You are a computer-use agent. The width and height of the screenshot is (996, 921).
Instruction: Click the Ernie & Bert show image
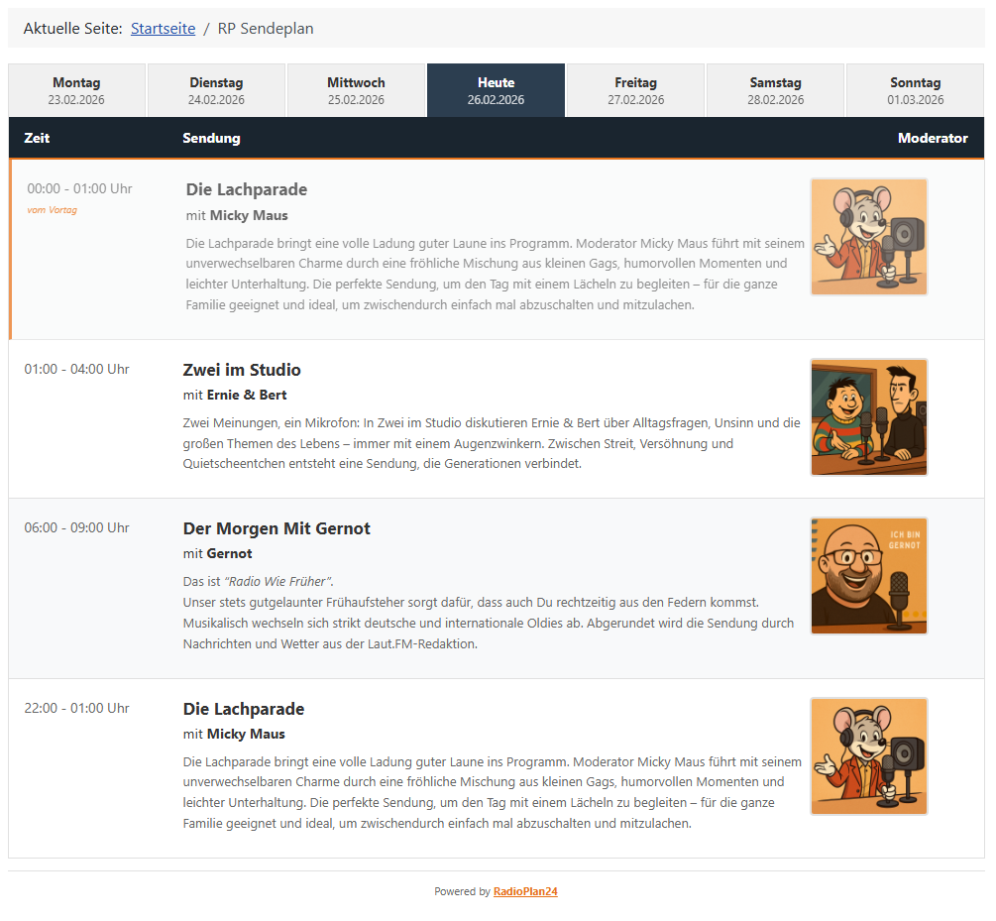point(869,417)
